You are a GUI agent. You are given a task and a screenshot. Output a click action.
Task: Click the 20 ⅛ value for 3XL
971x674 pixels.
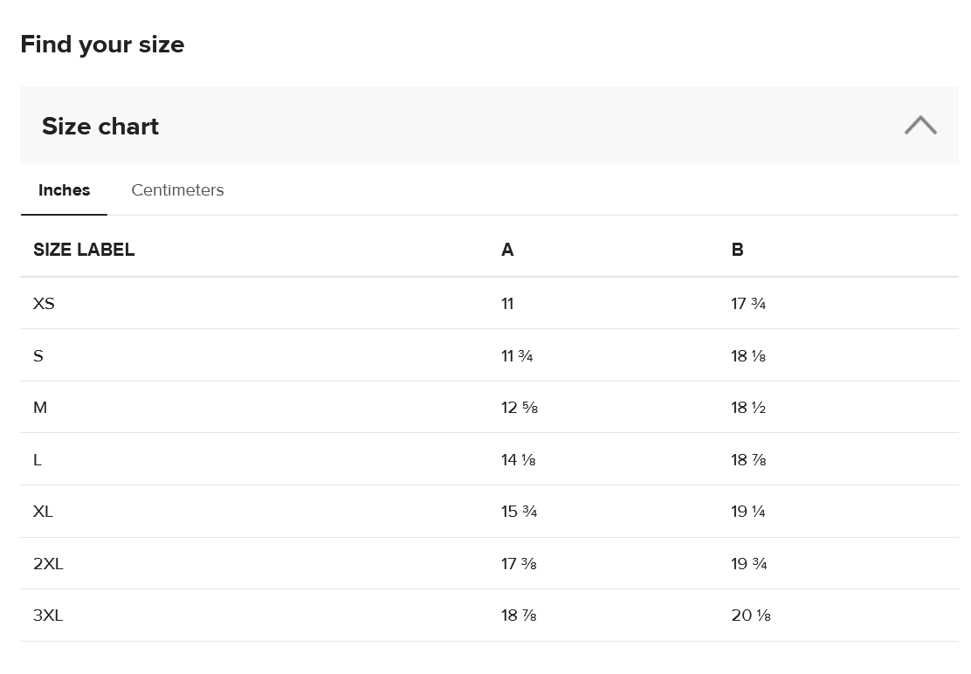[751, 616]
